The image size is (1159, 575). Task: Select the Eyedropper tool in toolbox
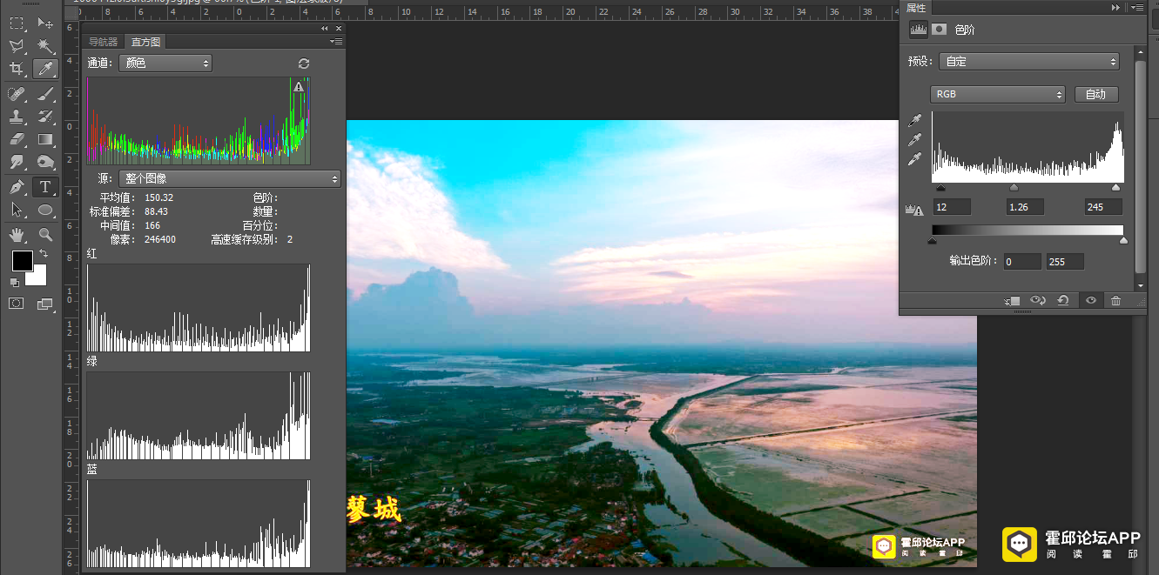pyautogui.click(x=45, y=69)
